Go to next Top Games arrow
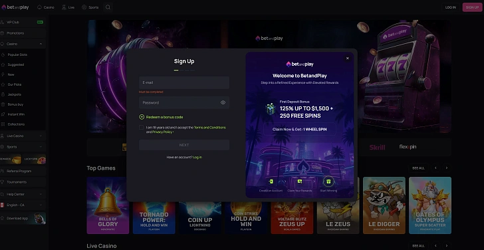The image size is (484, 250). pos(446,168)
